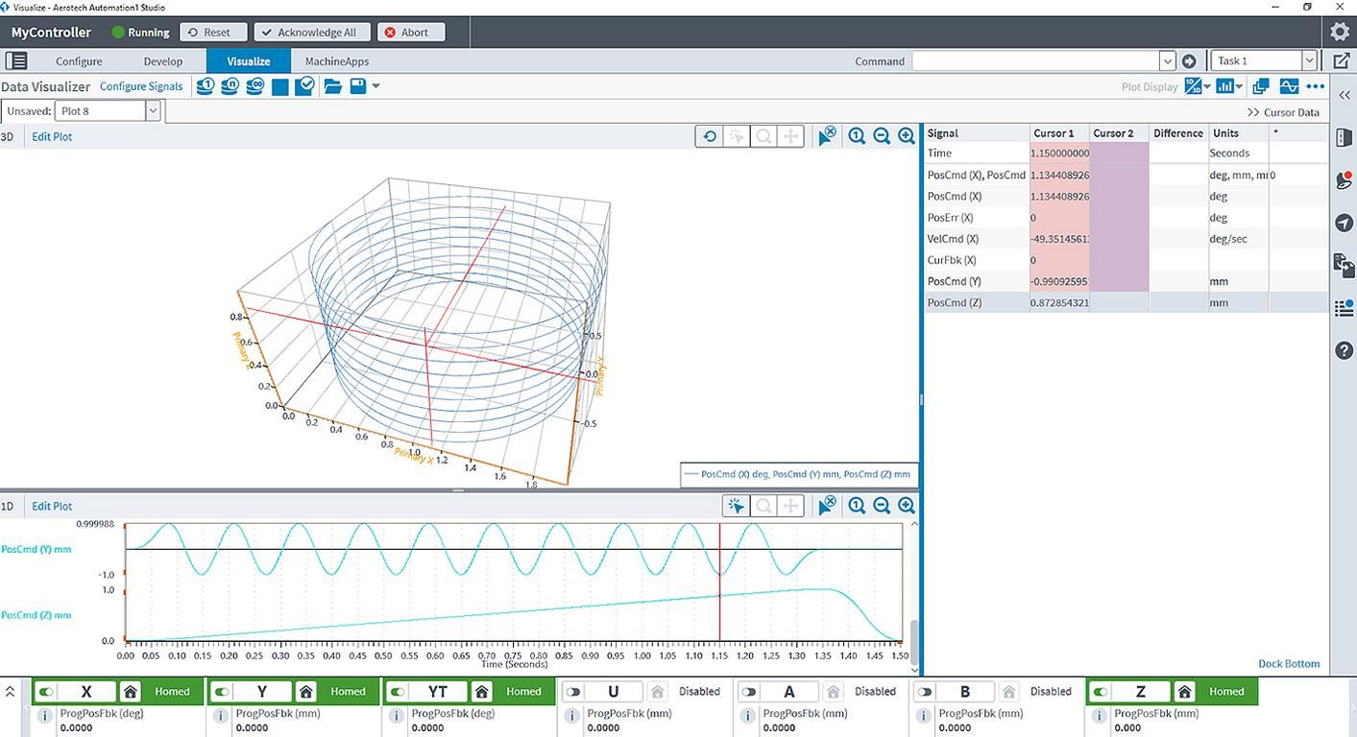Image resolution: width=1357 pixels, height=737 pixels.
Task: Open the plot name dropdown Plot 8
Action: click(x=153, y=111)
